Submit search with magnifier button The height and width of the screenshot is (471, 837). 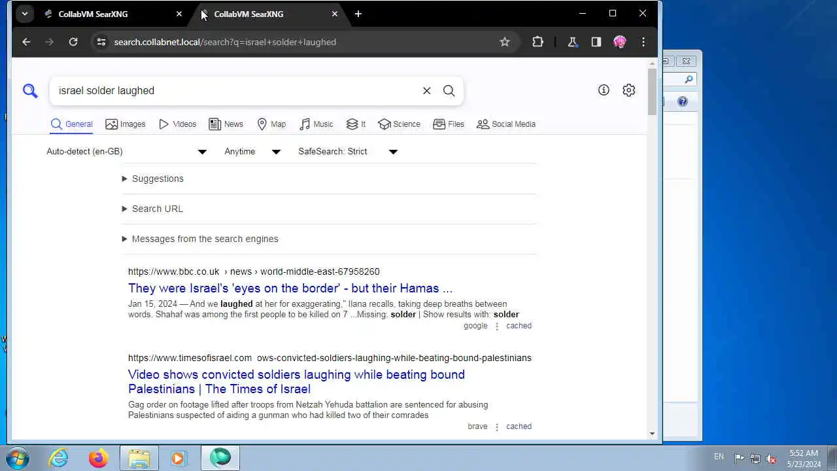[449, 91]
